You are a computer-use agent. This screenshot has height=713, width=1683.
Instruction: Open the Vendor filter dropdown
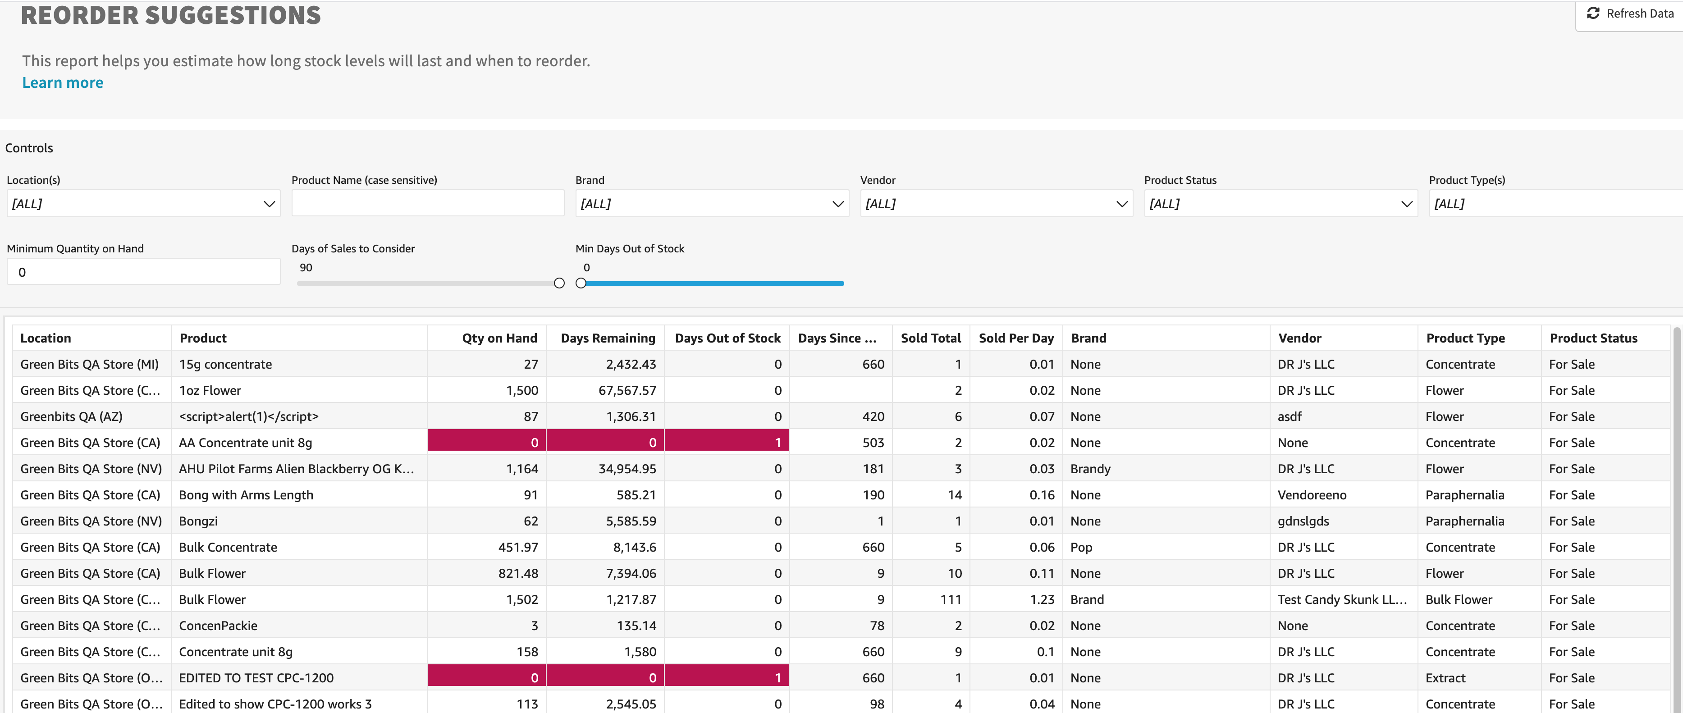(x=997, y=204)
